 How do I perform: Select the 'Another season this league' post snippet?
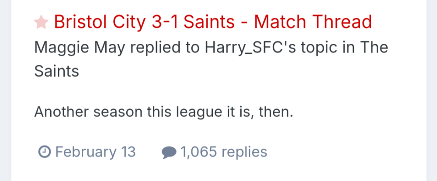tap(163, 111)
